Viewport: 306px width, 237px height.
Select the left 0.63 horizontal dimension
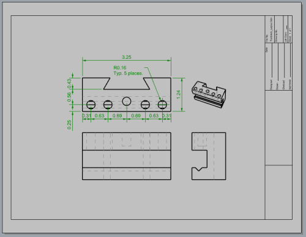[x=99, y=116]
